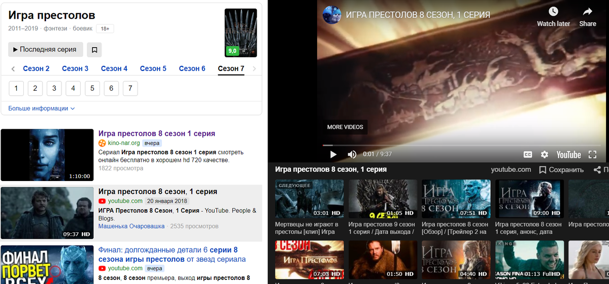This screenshot has width=609, height=284.
Task: Open video settings gear icon
Action: 545,154
